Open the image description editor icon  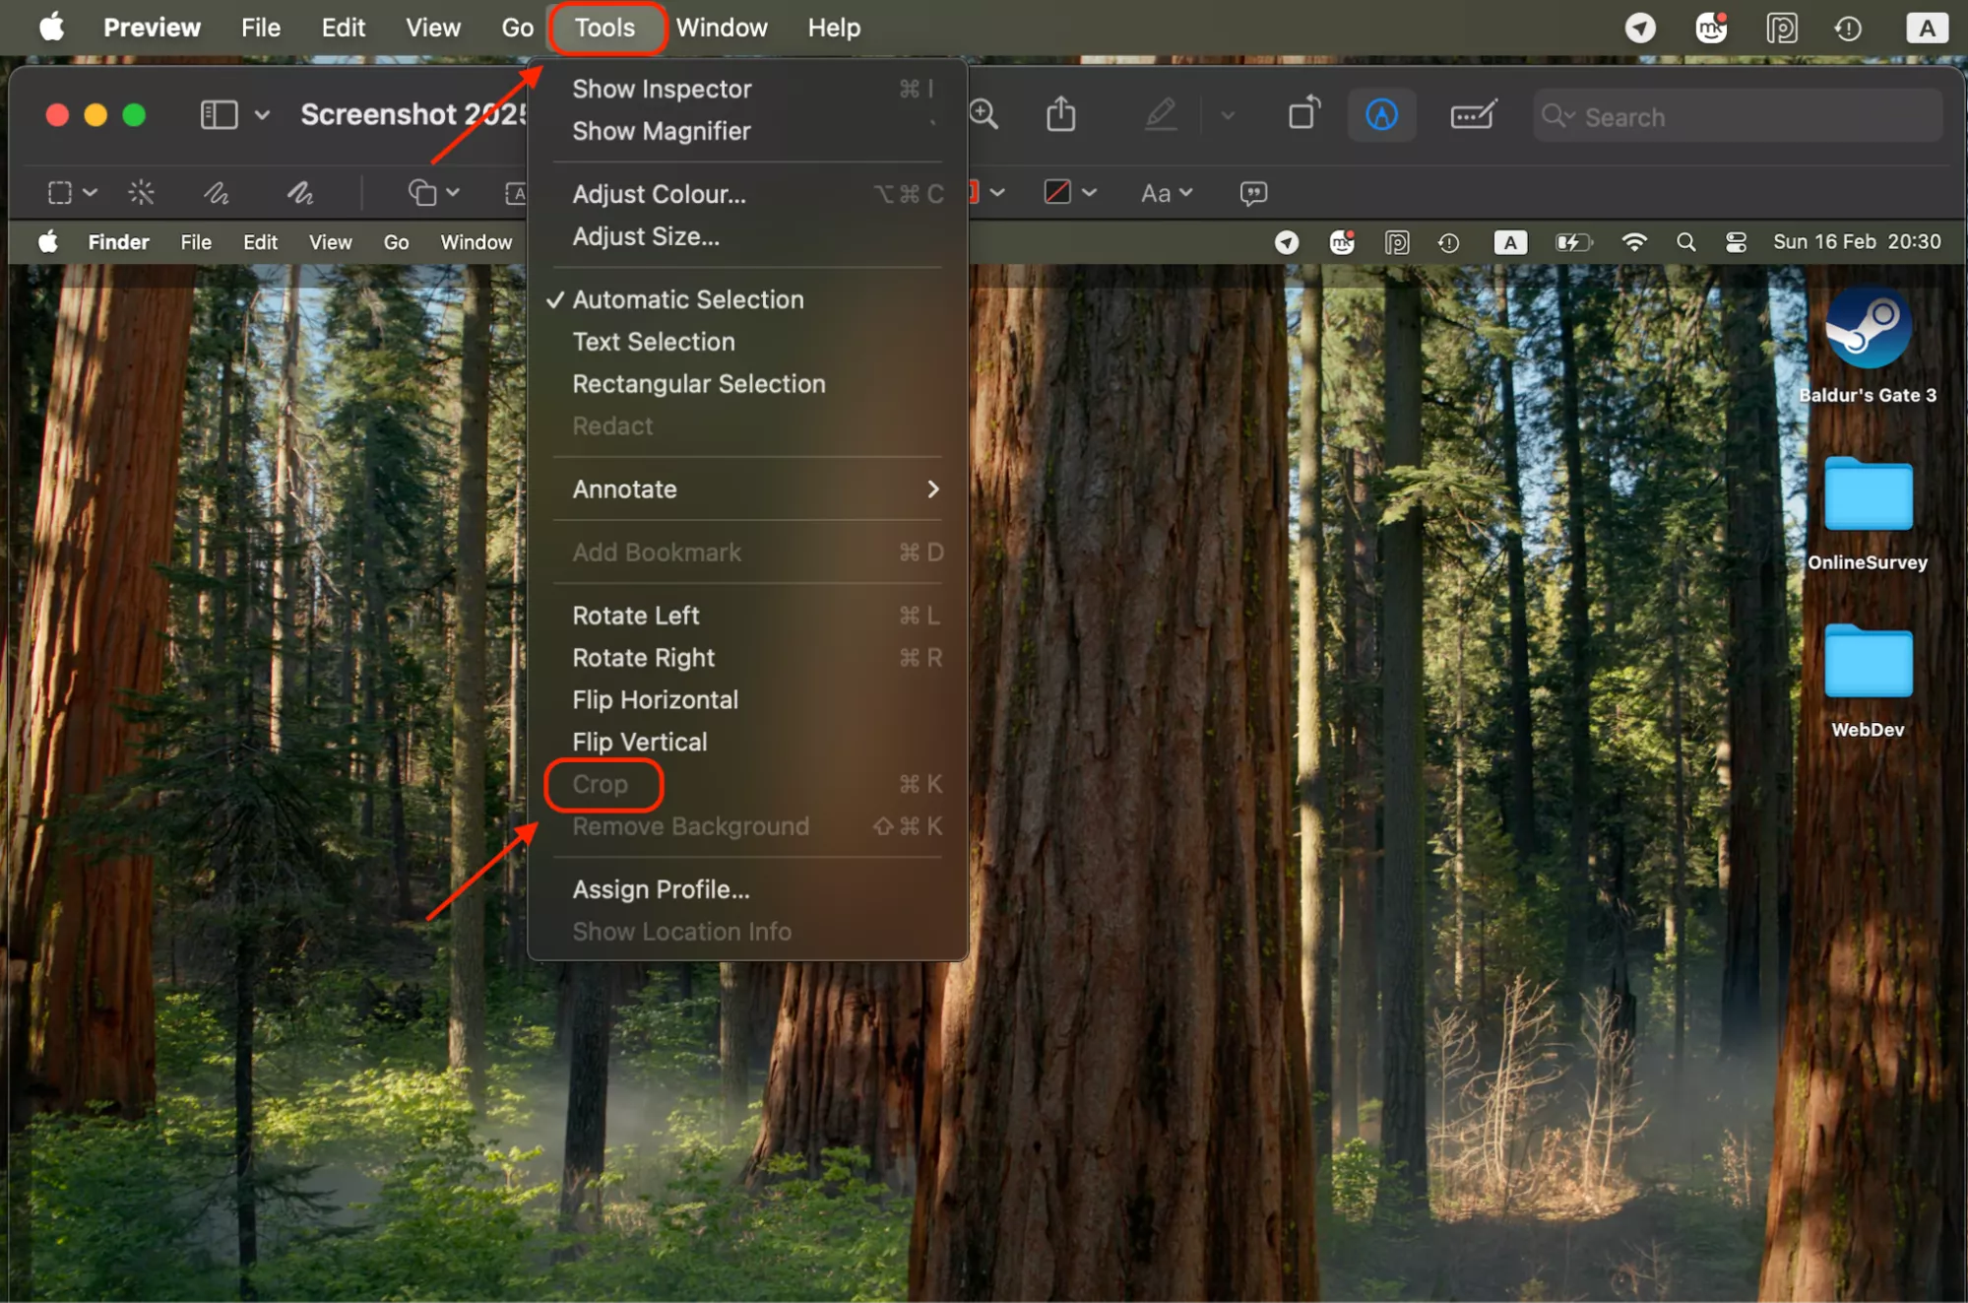1473,114
